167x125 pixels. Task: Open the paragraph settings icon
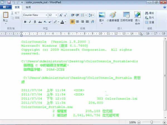pos(93,22)
